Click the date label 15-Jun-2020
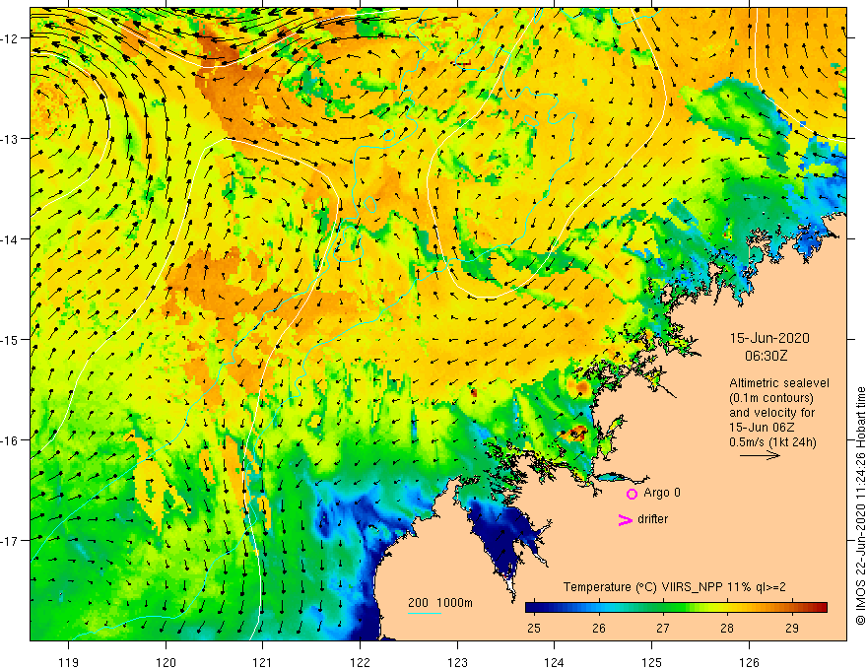Screen dimensions: 867x670 tap(769, 338)
